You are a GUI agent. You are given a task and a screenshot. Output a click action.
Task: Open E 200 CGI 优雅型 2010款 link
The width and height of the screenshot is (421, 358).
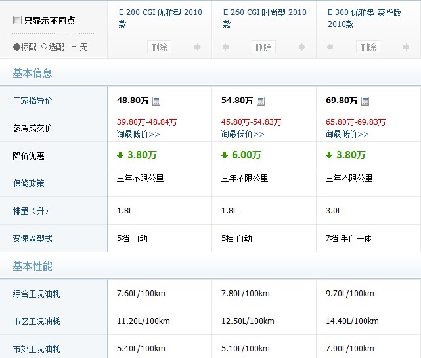160,18
